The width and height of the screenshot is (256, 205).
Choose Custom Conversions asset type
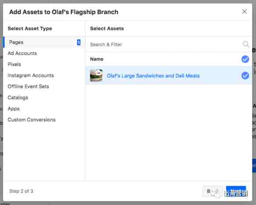[32, 120]
